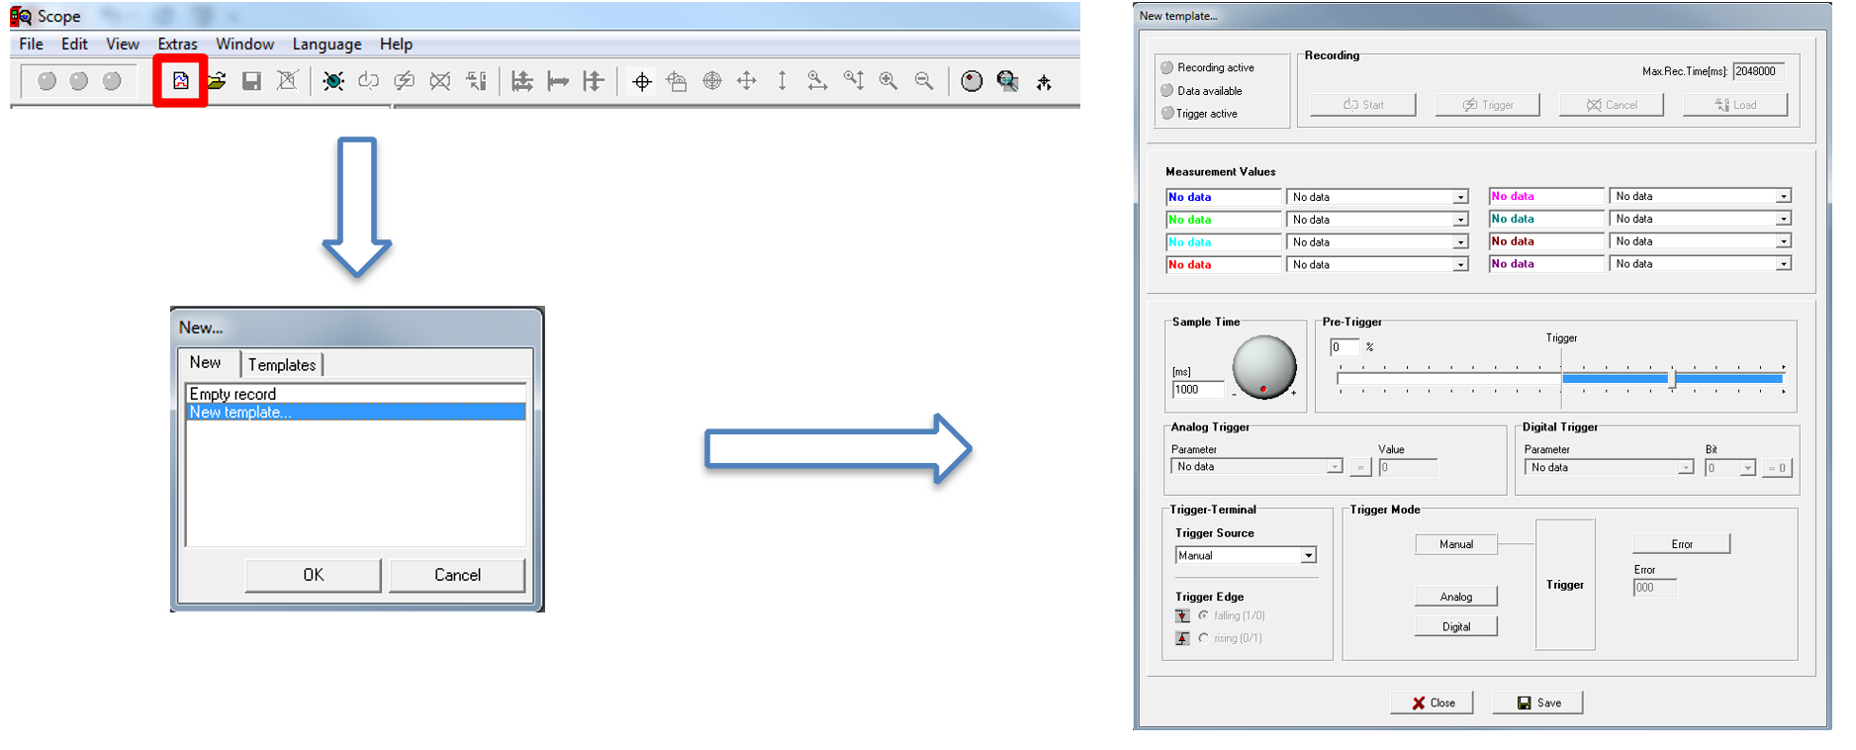The image size is (1856, 750).
Task: Click the Recording active indicator
Action: click(x=1167, y=67)
